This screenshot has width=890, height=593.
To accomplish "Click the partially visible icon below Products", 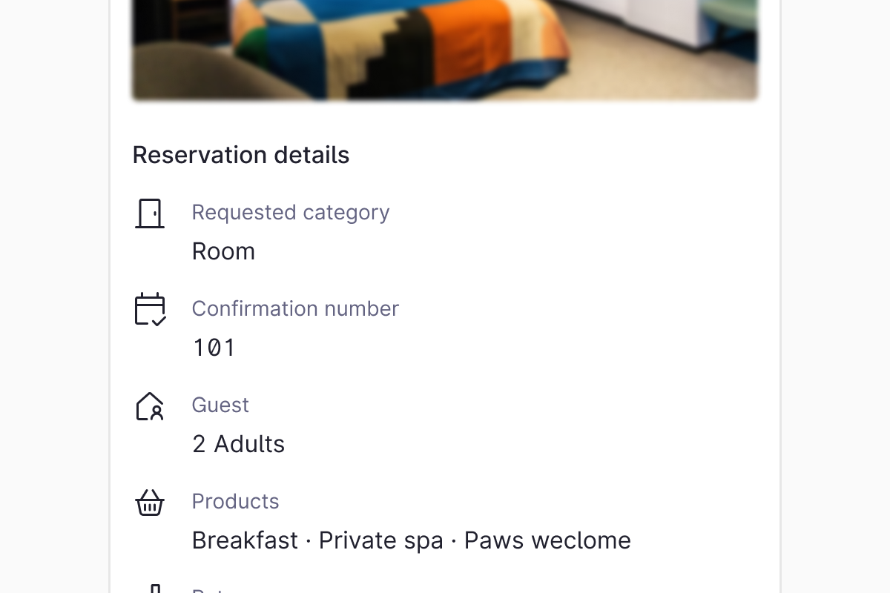I will [155, 589].
